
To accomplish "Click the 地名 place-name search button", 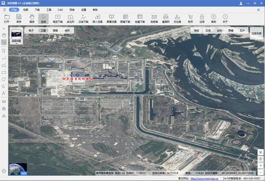I will [x=197, y=31].
